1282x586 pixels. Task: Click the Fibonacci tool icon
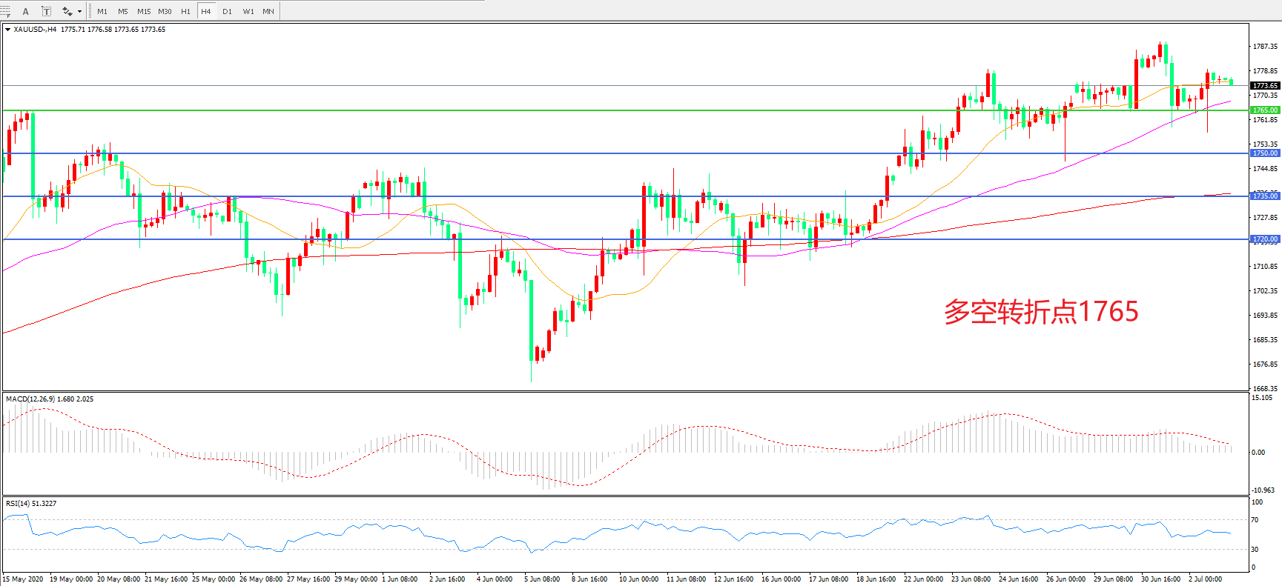pos(5,11)
